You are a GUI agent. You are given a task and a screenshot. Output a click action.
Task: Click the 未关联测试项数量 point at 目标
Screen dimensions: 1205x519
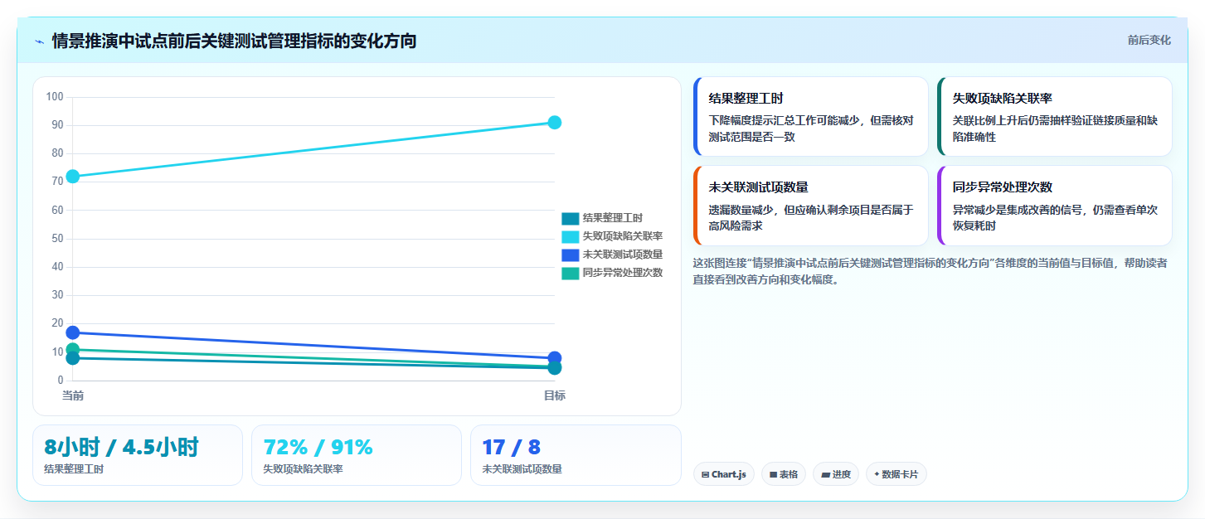555,358
